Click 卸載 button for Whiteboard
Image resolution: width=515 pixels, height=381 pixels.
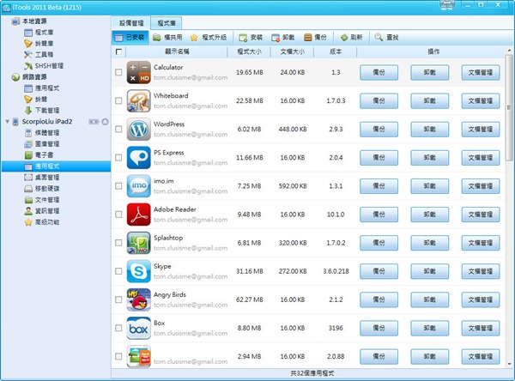(430, 101)
